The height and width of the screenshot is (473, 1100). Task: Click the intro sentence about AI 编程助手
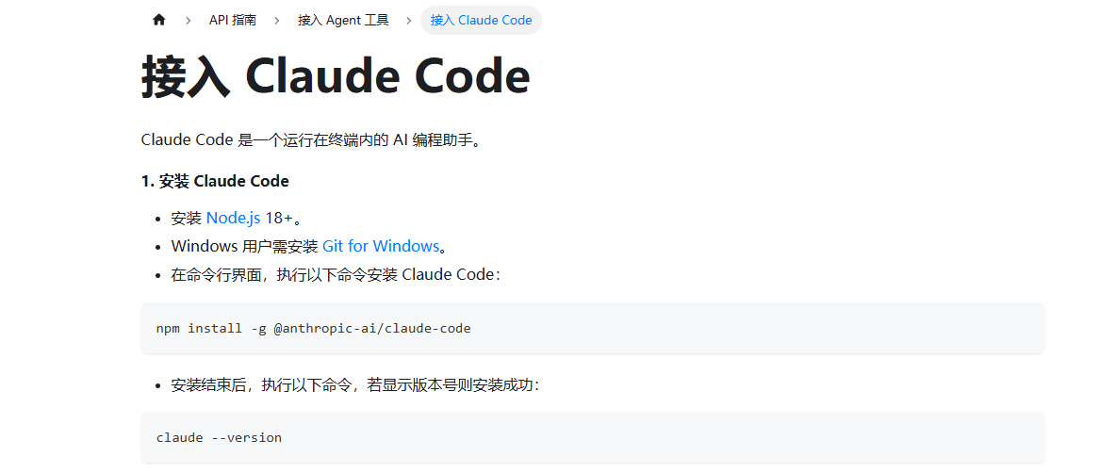(x=312, y=139)
